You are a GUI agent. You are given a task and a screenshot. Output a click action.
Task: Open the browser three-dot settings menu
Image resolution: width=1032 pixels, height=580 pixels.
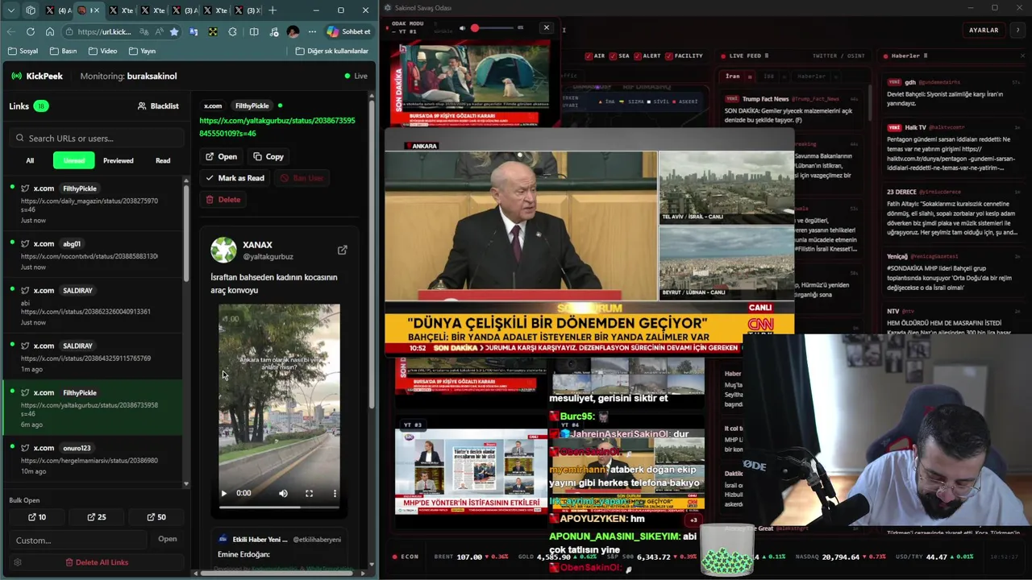(x=312, y=31)
